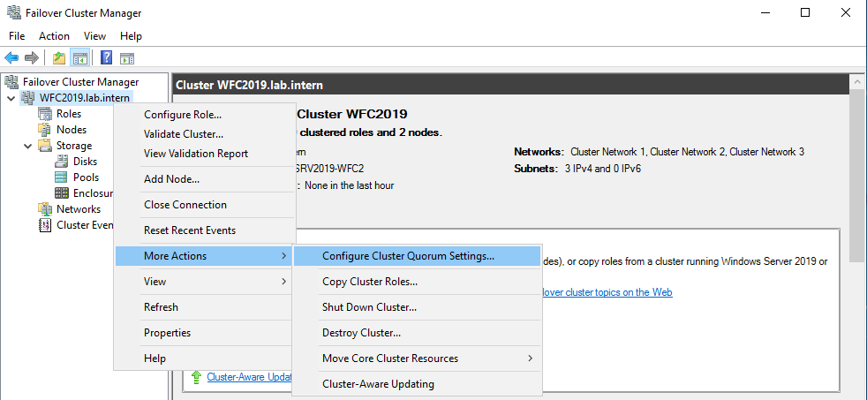The image size is (867, 400).
Task: Collapse the Storage tree branch
Action: [26, 146]
